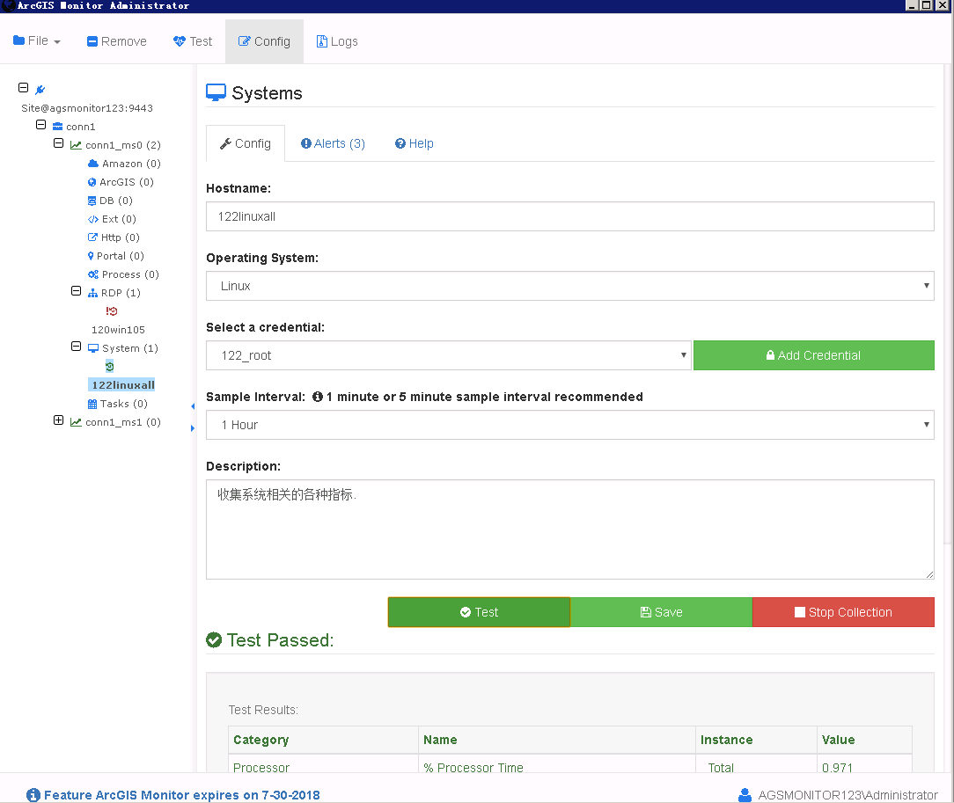Viewport: 954px width, 803px height.
Task: Click the Feature ArcGIS Monitor expires notice
Action: click(182, 794)
